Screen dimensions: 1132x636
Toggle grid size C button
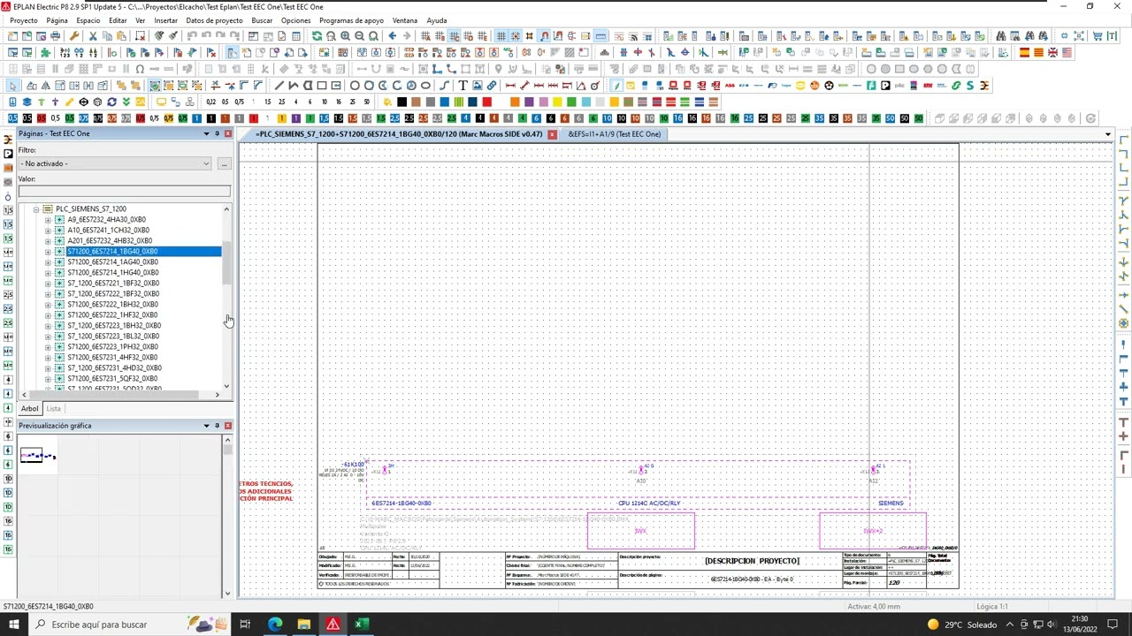tap(454, 35)
